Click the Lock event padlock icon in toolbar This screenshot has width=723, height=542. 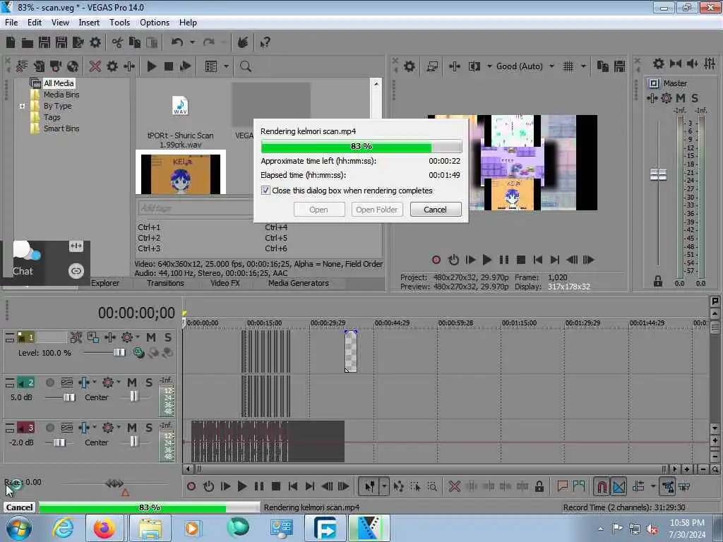click(x=539, y=486)
